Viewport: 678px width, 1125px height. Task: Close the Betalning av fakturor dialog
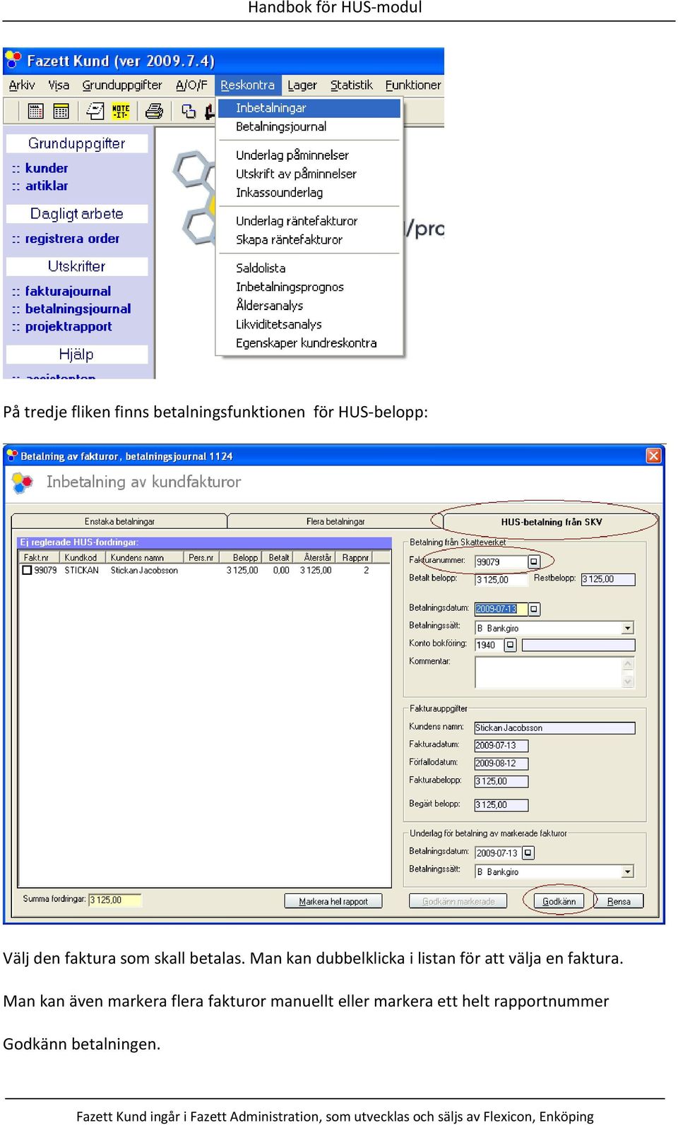(654, 456)
